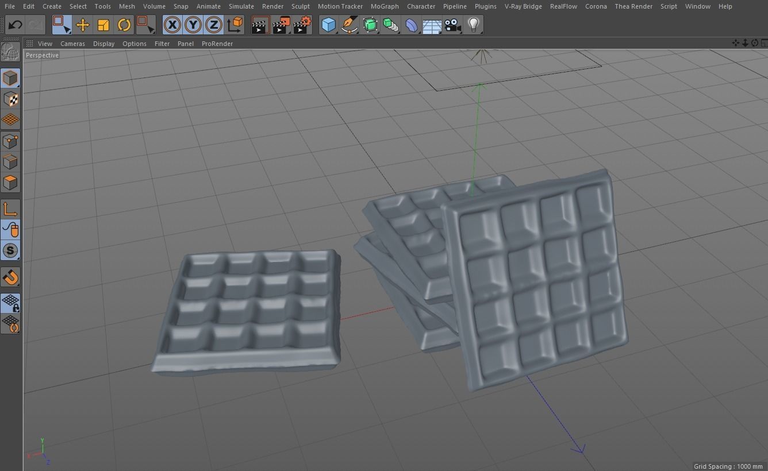Enable Snap magnet icon

pyautogui.click(x=10, y=277)
